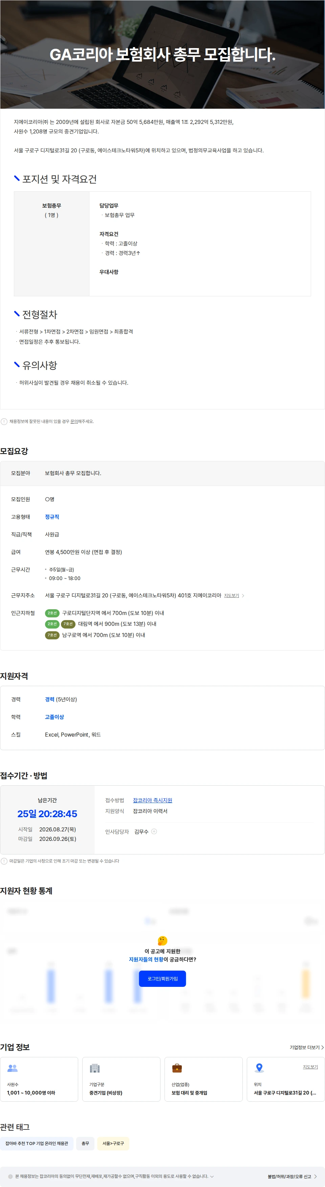Click the 로그인/회원가입 button
The width and height of the screenshot is (325, 1187).
pos(162,978)
